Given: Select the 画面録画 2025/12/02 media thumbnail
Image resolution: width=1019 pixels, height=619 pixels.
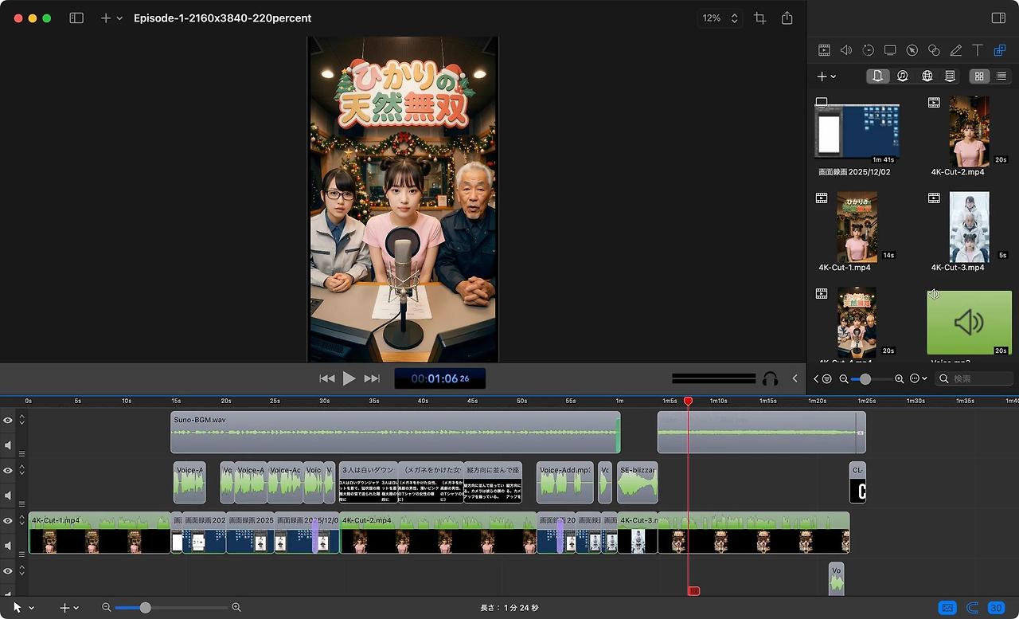Looking at the screenshot, I should click(x=857, y=130).
